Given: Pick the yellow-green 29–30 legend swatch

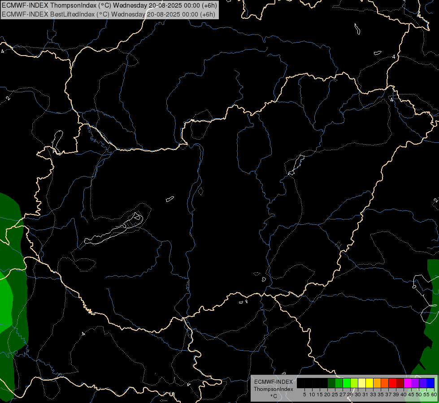Looking at the screenshot, I should [x=354, y=383].
